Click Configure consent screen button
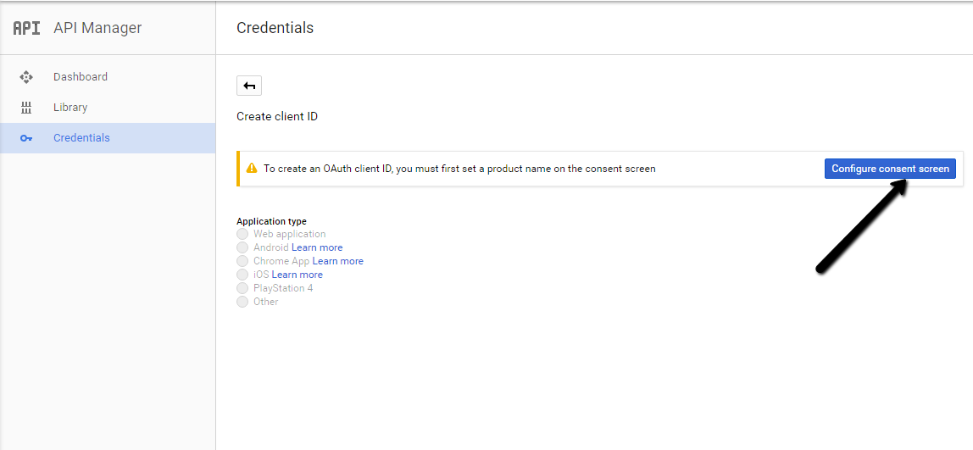The height and width of the screenshot is (450, 973). 890,168
